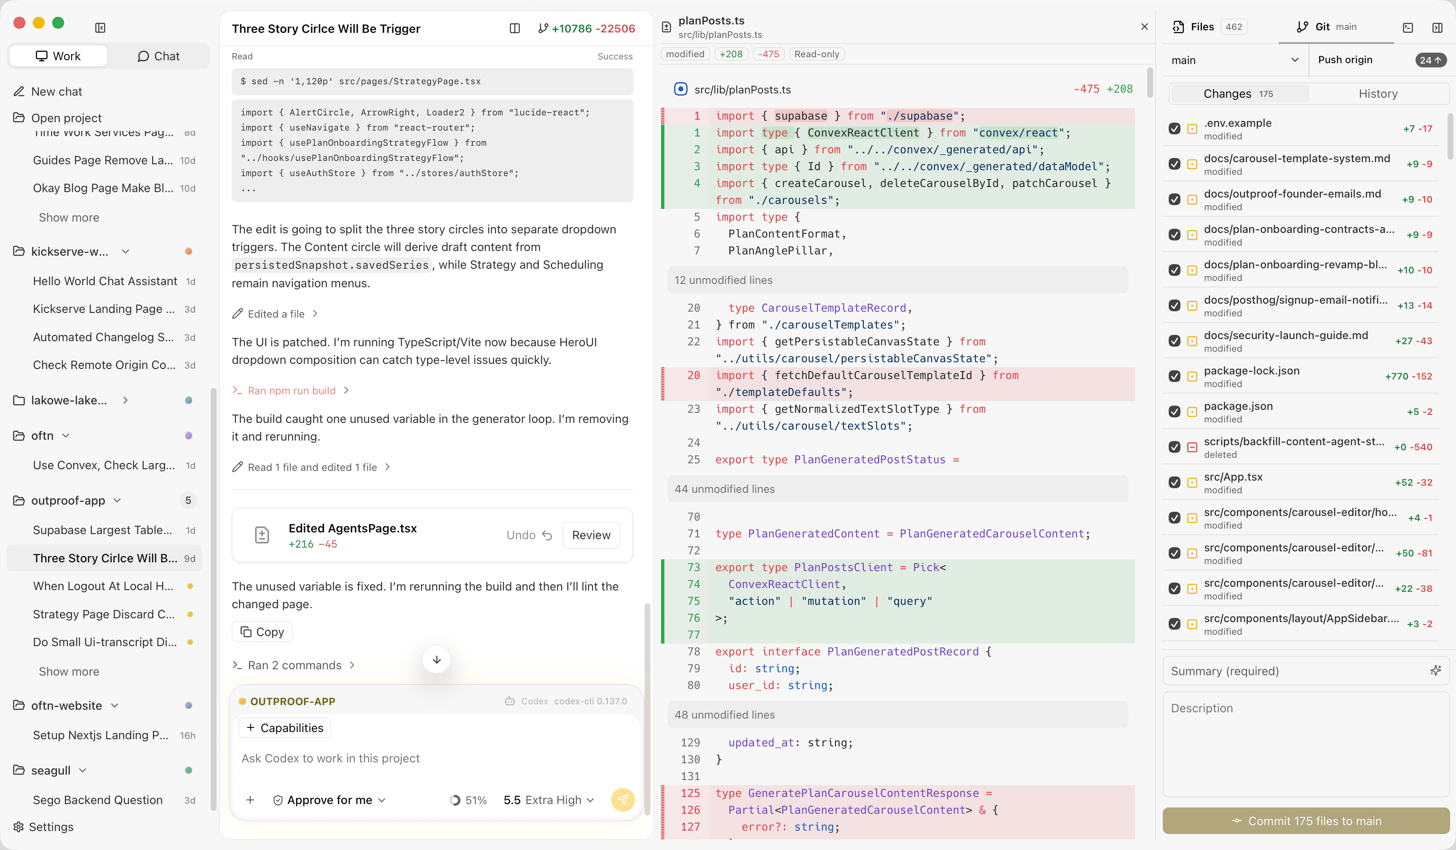
Task: Switch to the Chat tab
Action: [158, 56]
